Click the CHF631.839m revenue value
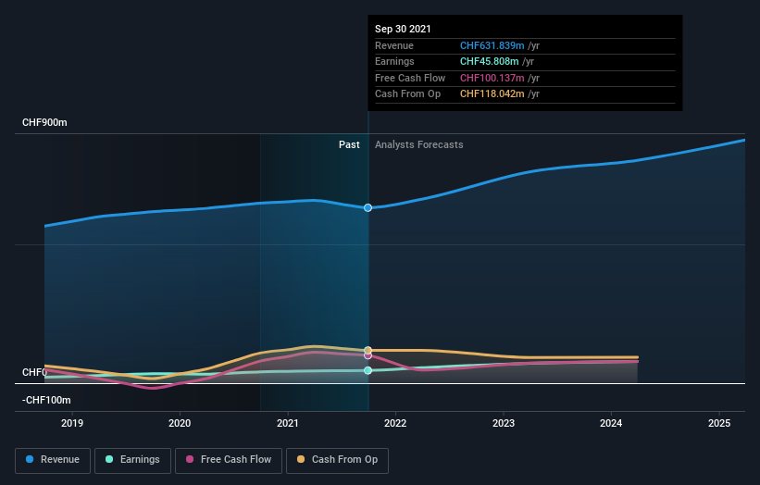 (x=492, y=45)
